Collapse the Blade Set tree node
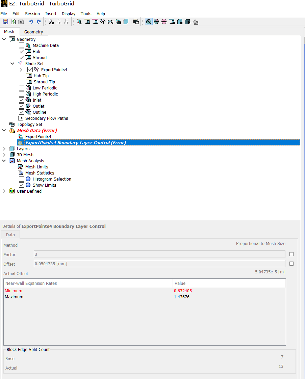Screen dimensions: 305x379 (12, 64)
